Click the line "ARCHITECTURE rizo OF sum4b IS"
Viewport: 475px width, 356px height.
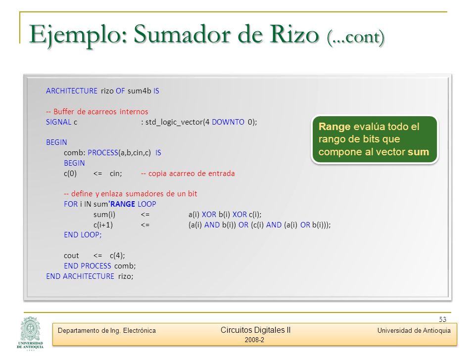[x=102, y=91]
